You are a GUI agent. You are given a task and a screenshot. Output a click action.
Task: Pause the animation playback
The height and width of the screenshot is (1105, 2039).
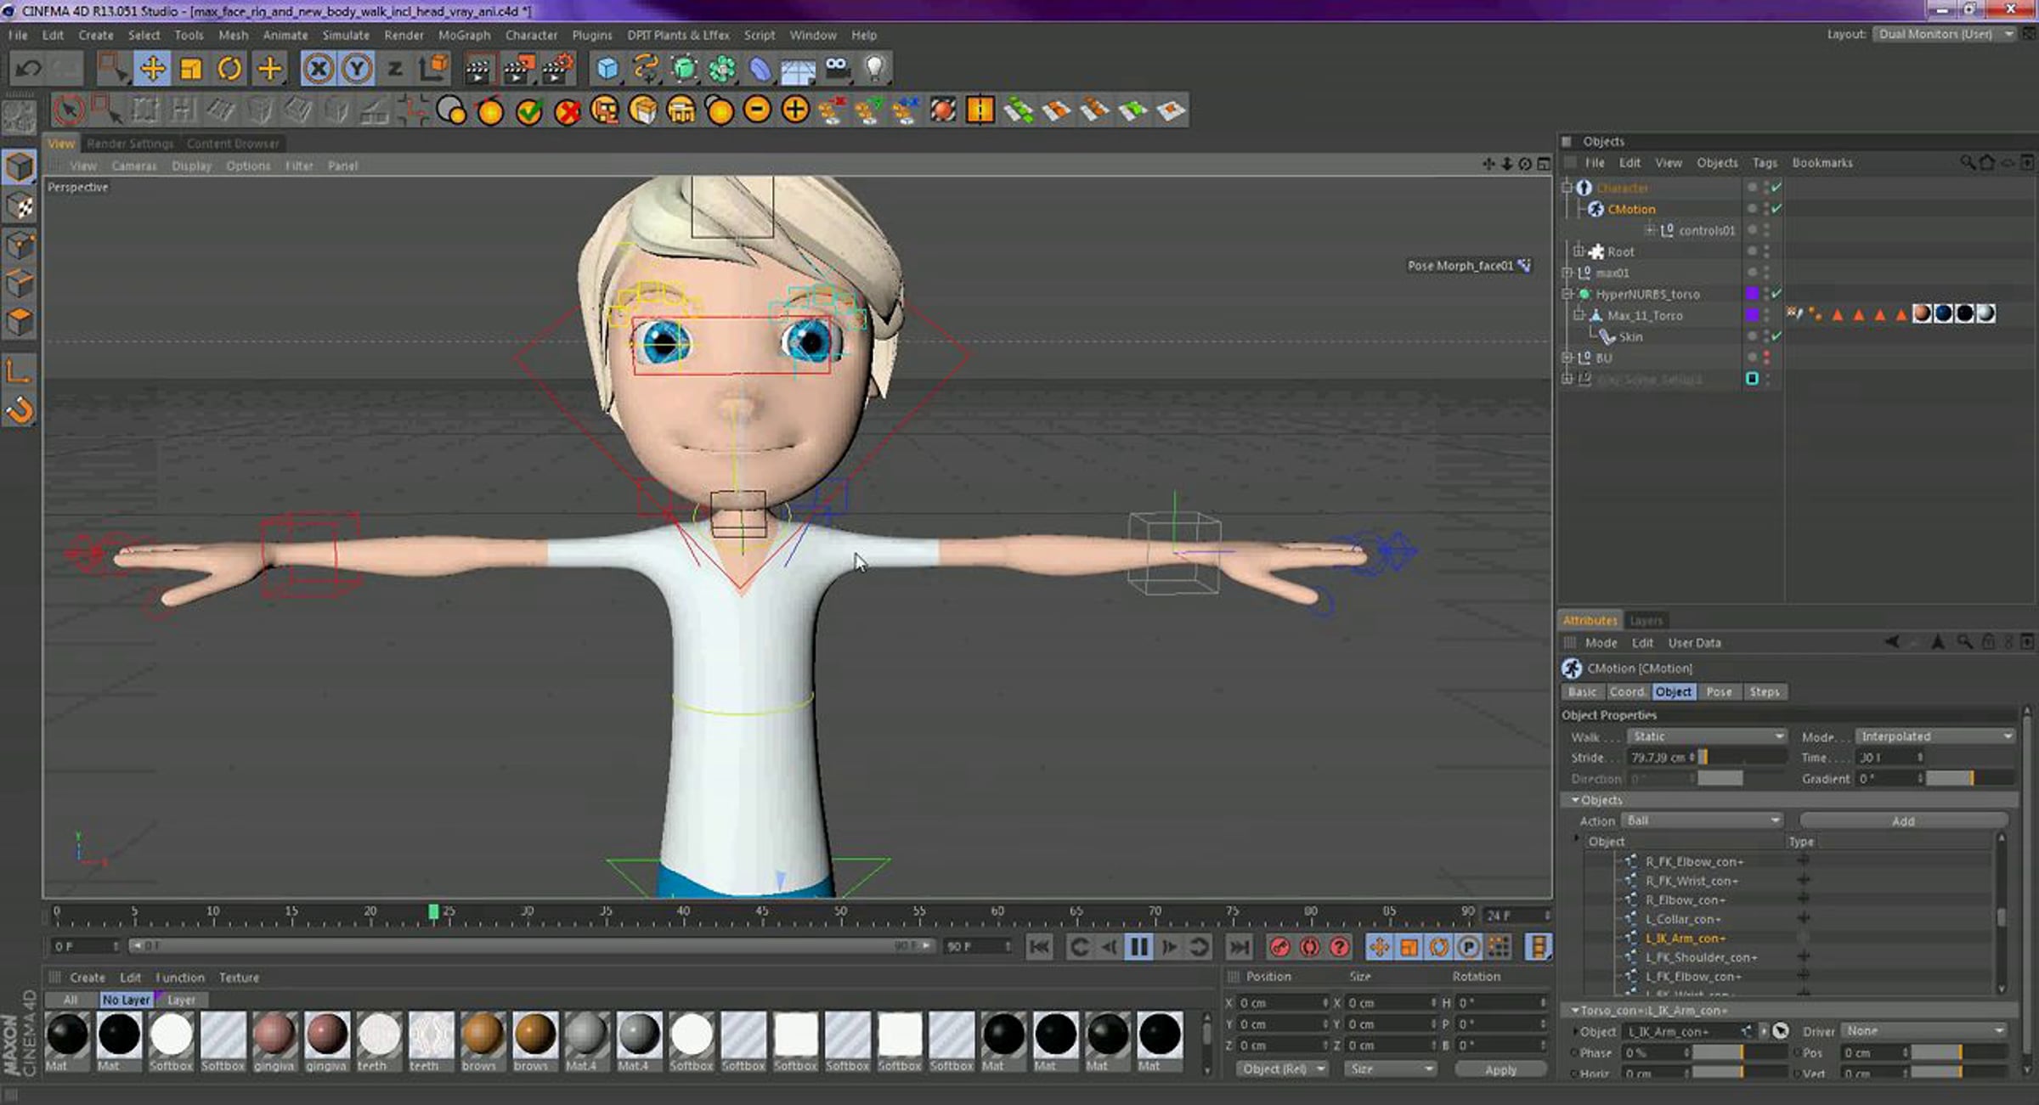point(1139,946)
